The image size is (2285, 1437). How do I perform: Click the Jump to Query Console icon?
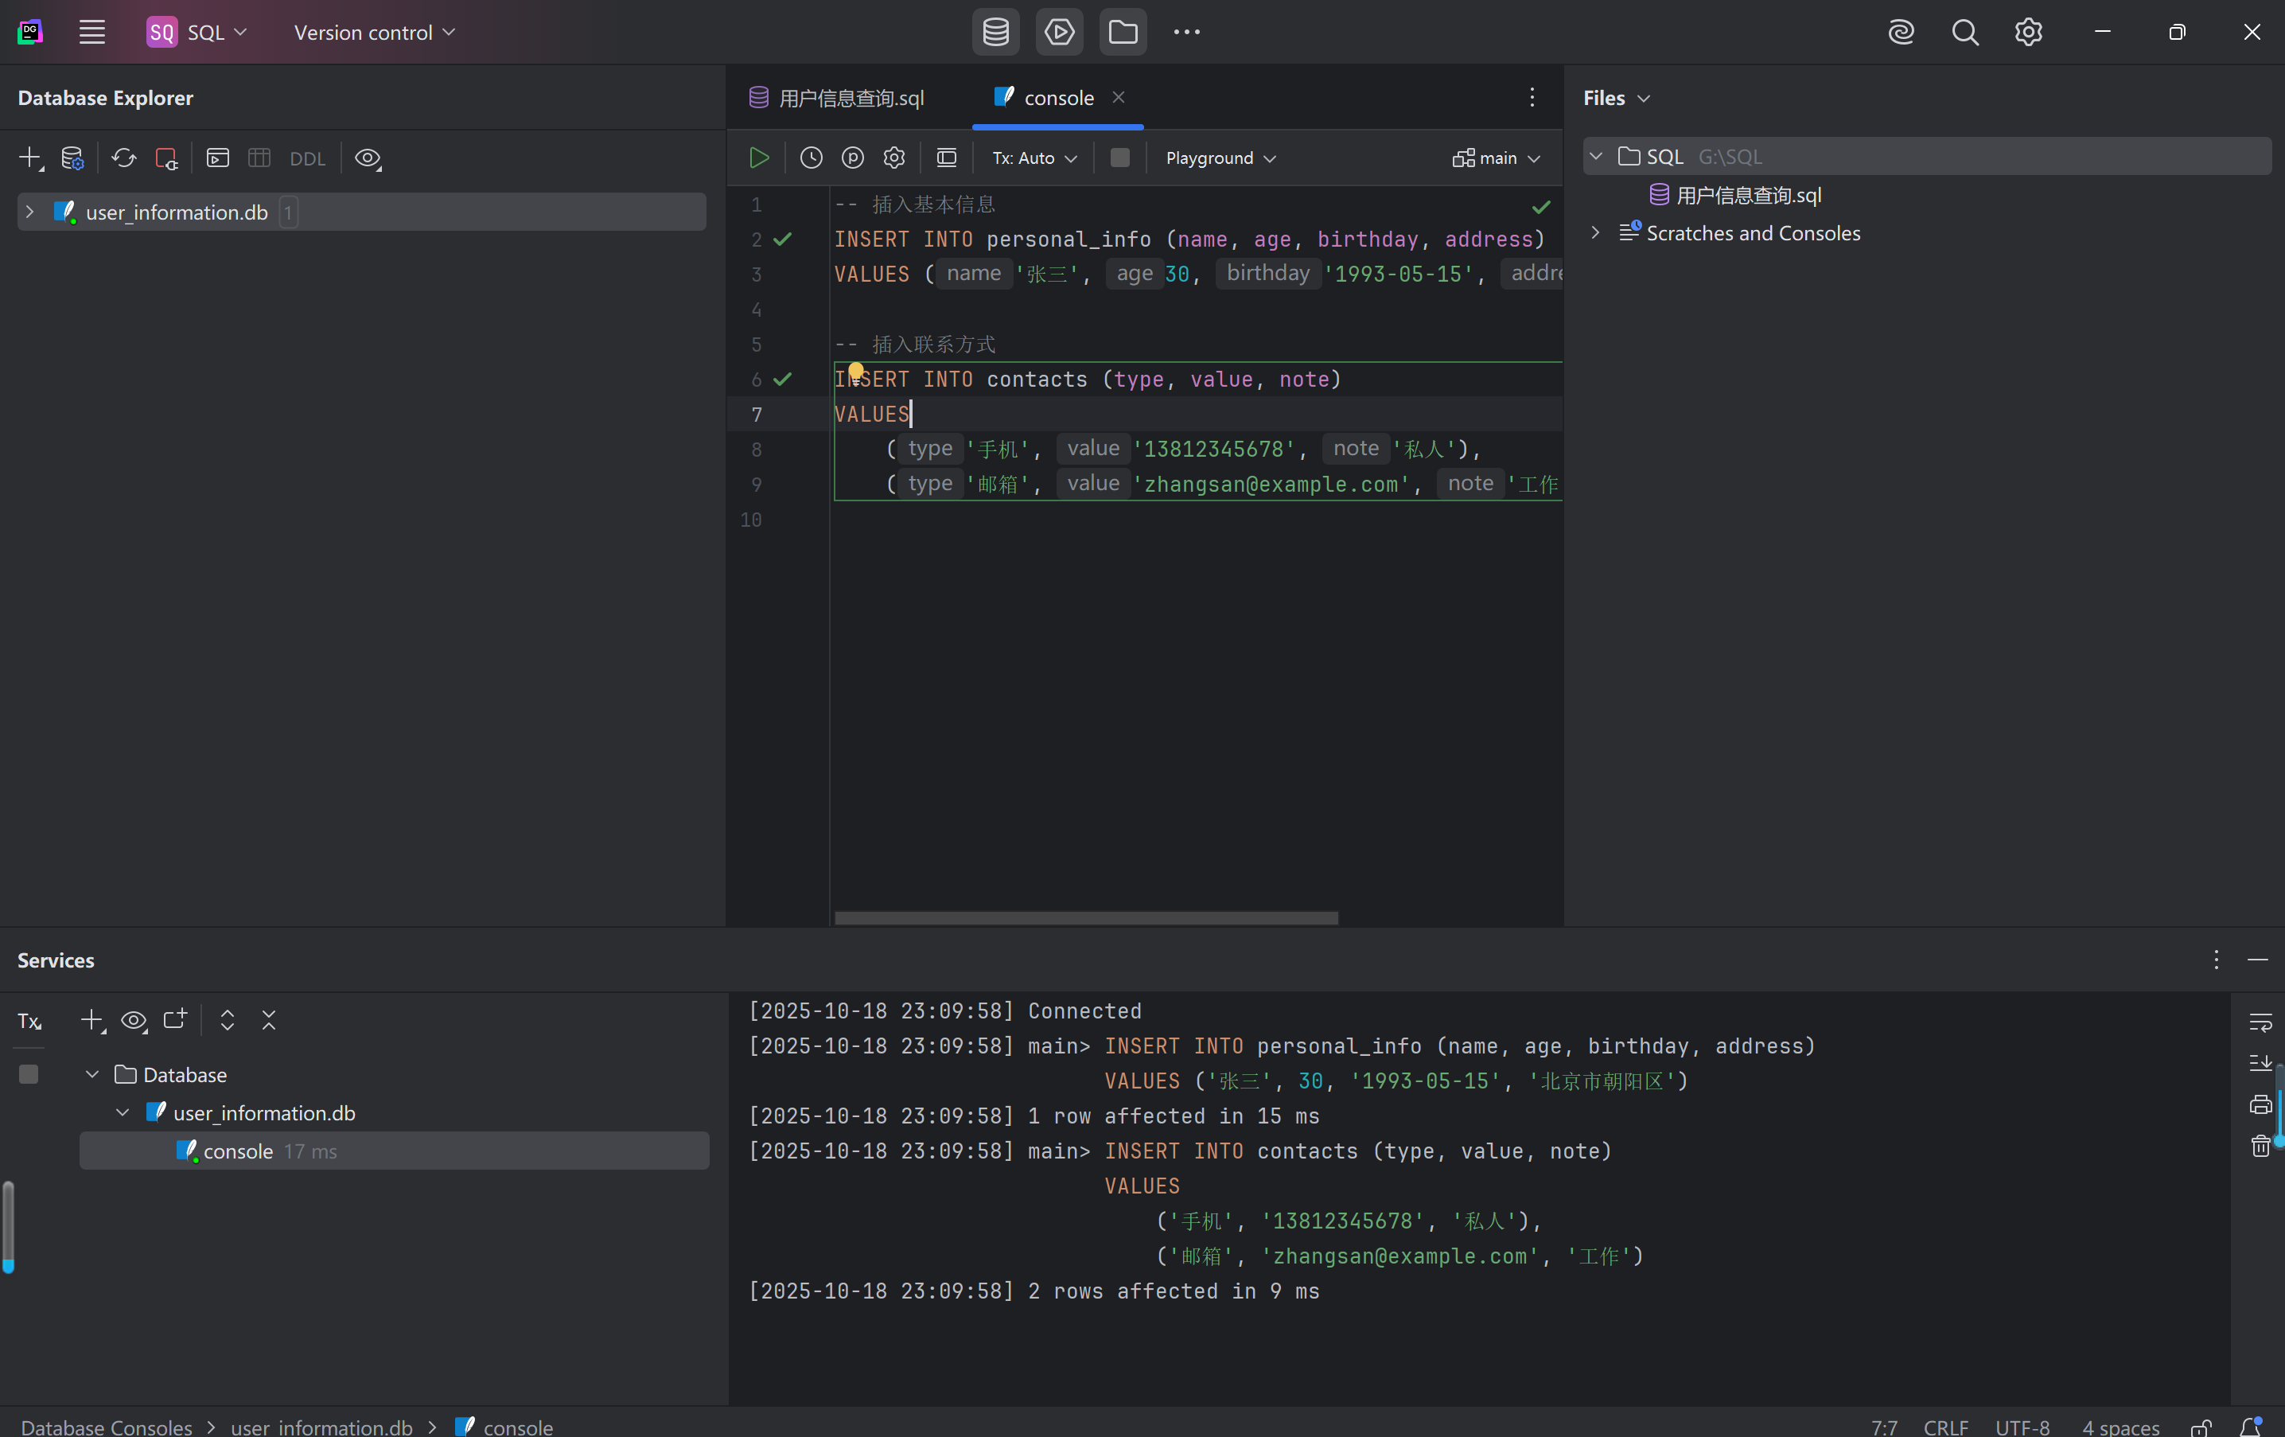pos(217,158)
